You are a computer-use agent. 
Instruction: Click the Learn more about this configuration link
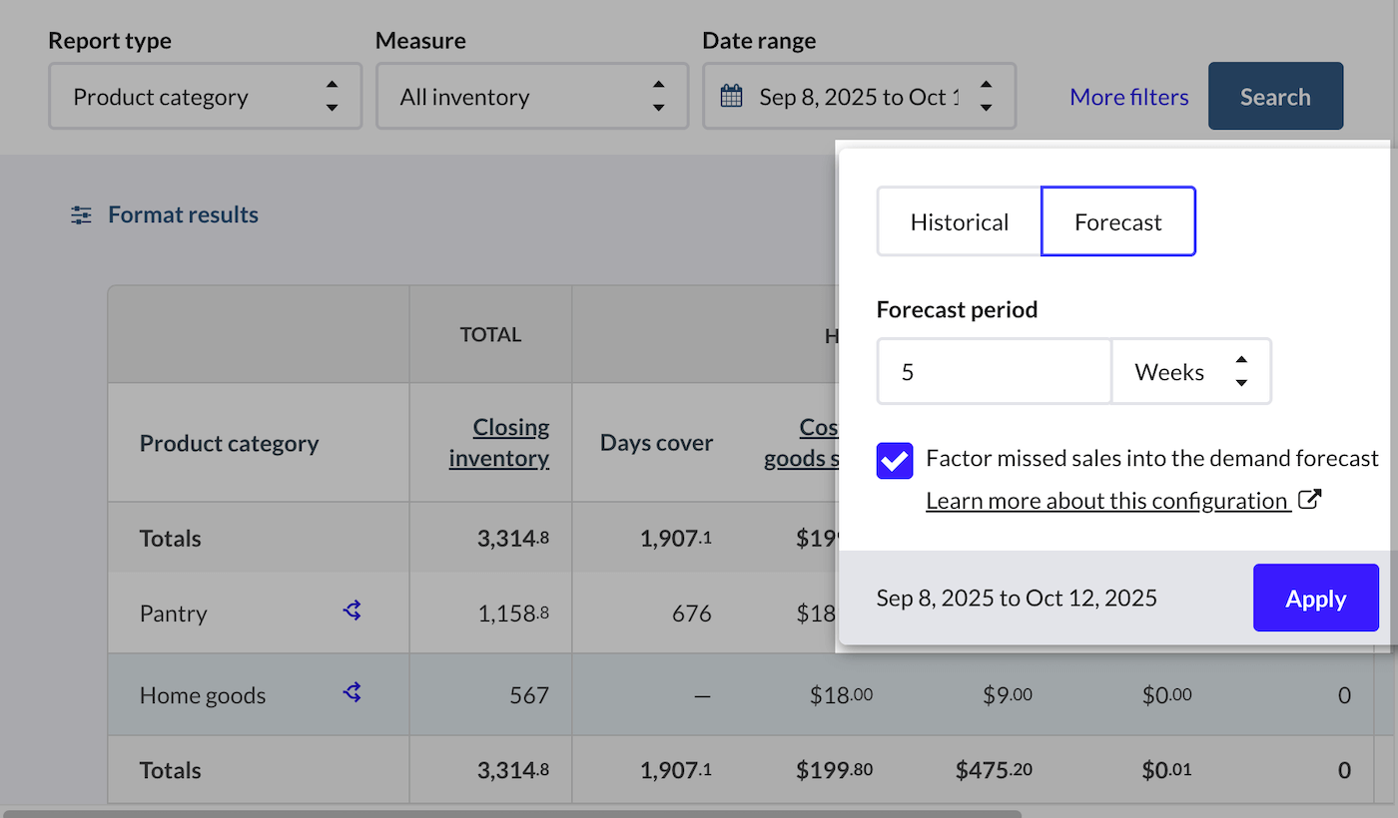[x=1106, y=500]
